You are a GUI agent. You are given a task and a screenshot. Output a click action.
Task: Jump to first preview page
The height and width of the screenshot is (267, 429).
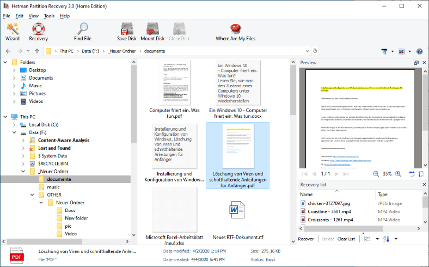pos(305,174)
